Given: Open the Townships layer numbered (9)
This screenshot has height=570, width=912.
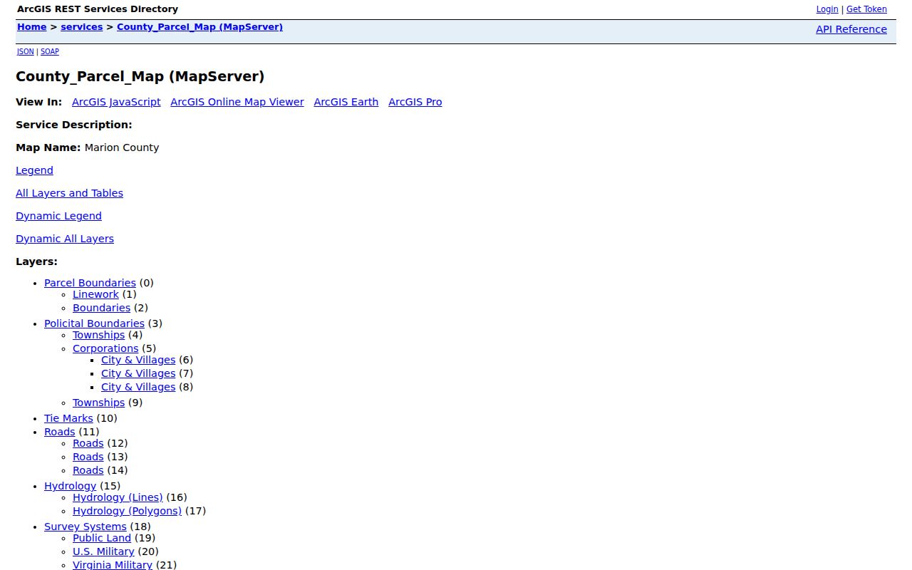Looking at the screenshot, I should click(98, 403).
